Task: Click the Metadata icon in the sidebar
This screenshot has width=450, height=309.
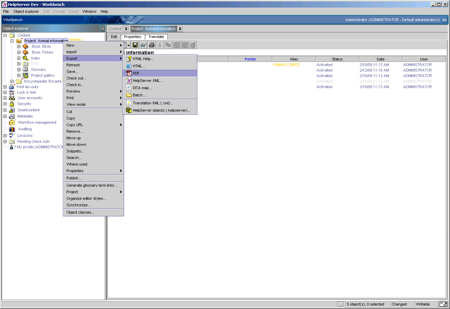Action: pyautogui.click(x=11, y=116)
